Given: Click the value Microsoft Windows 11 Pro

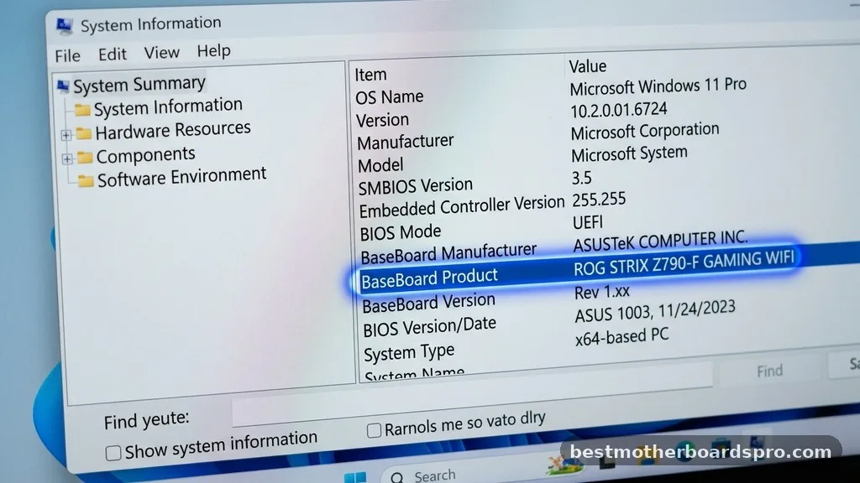Looking at the screenshot, I should 658,86.
